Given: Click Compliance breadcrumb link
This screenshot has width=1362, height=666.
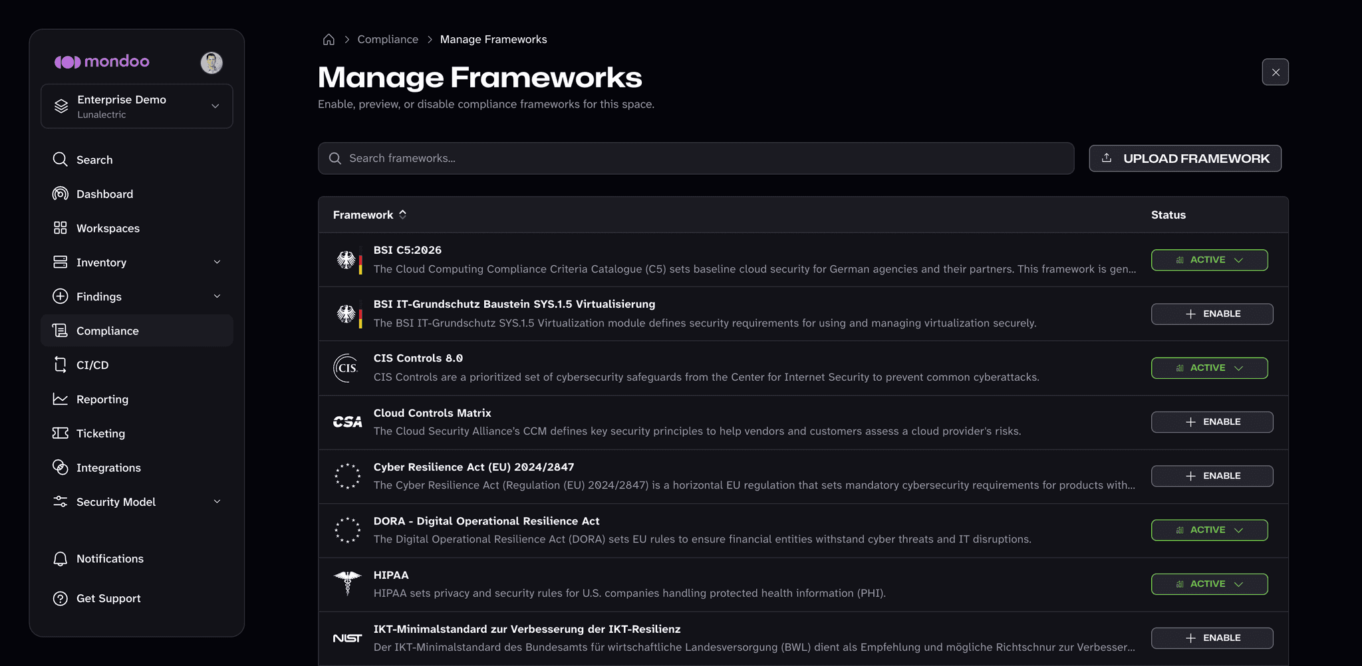Looking at the screenshot, I should pyautogui.click(x=388, y=39).
